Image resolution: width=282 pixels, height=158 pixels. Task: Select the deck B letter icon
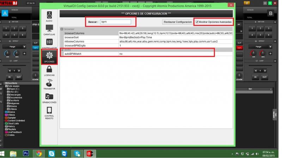click(x=271, y=13)
